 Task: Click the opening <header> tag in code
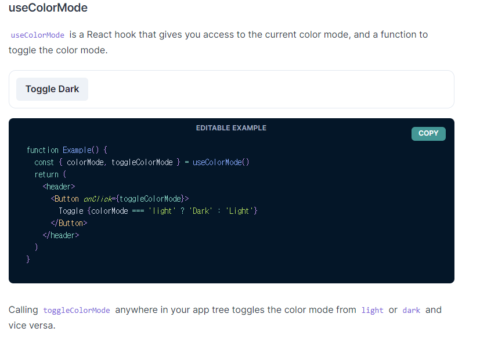click(x=59, y=187)
